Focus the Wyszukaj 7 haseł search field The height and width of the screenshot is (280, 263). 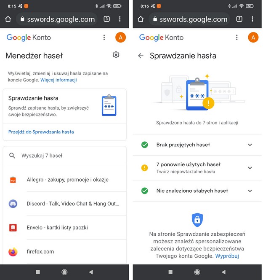(x=67, y=156)
